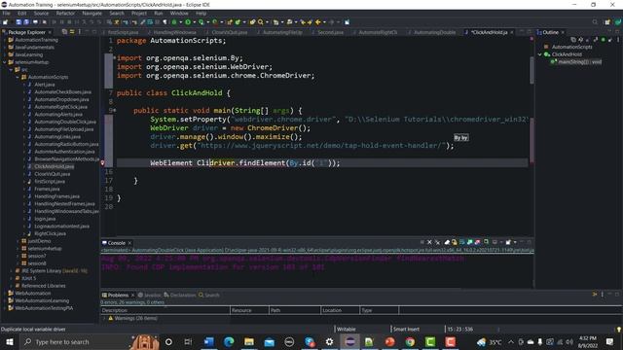Click the yellow Back navigation arrow
The width and height of the screenshot is (623, 350).
(318, 22)
